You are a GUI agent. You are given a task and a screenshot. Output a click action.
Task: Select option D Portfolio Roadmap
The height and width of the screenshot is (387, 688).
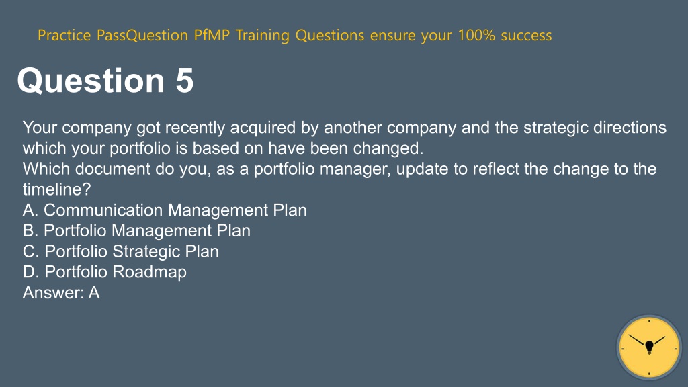(104, 272)
